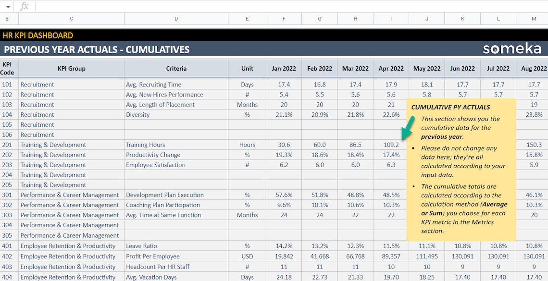Select column header F
548x281 pixels.
(284, 19)
